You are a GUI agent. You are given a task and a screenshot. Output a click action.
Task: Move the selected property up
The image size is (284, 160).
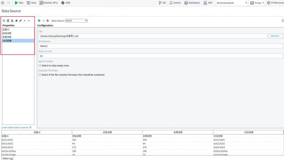tap(25, 20)
